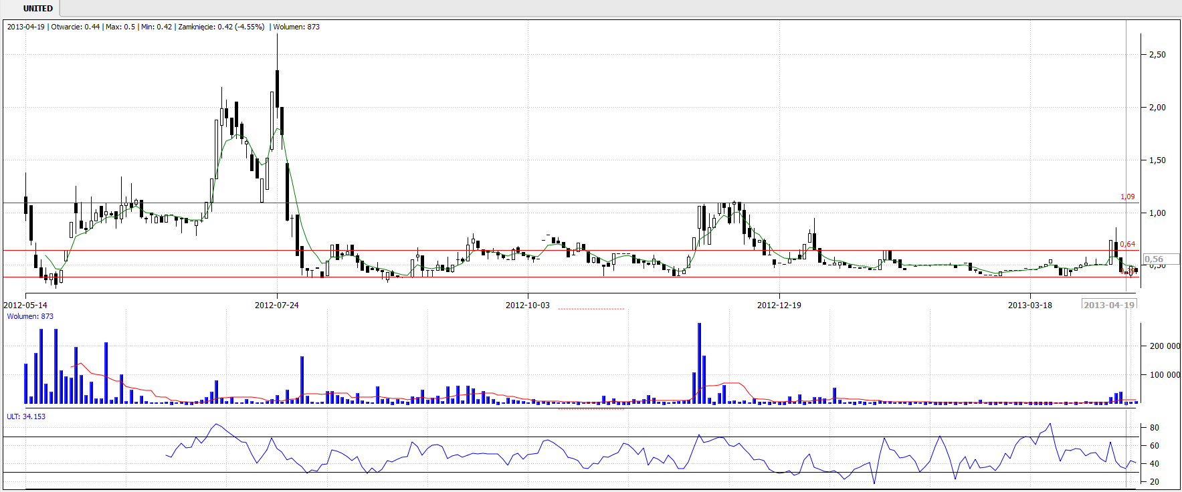1182x492 pixels.
Task: Click the 2012-12-19 date label
Action: (779, 305)
